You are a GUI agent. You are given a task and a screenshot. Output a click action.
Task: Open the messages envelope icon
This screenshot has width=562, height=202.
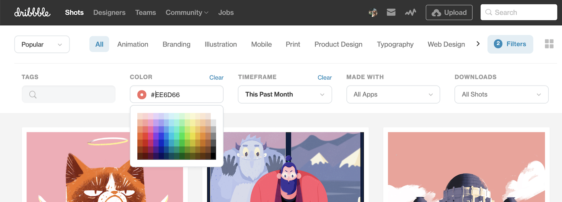(x=391, y=12)
